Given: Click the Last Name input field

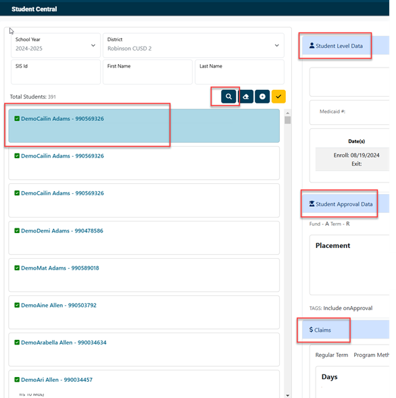Looking at the screenshot, I should 239,72.
